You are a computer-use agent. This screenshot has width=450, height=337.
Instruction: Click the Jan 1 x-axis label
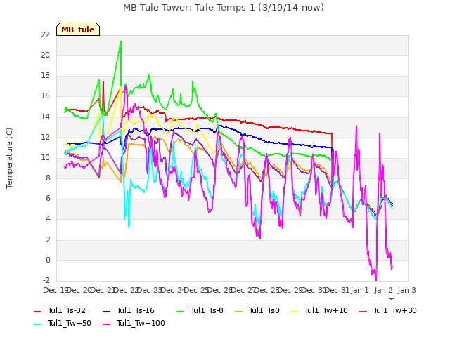point(359,290)
